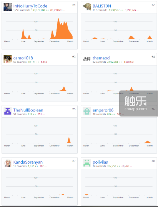View emperor06's 38 commits
158x207 pixels.
click(99, 114)
